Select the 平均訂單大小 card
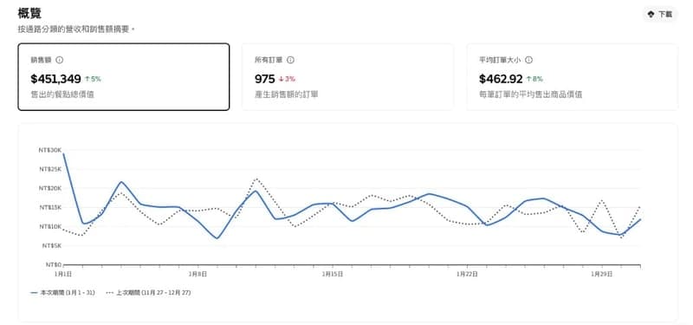 click(x=572, y=77)
